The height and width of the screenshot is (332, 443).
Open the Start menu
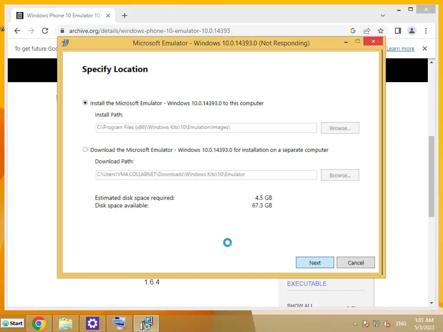point(13,323)
